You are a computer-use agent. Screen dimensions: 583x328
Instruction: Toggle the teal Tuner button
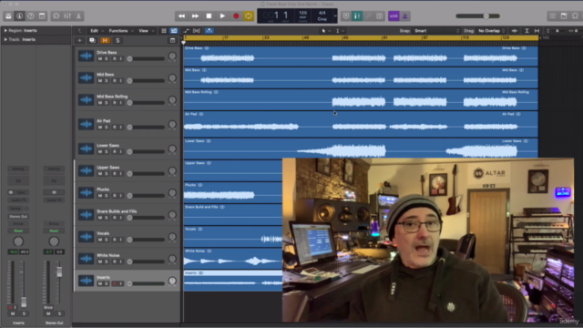pyautogui.click(x=357, y=16)
